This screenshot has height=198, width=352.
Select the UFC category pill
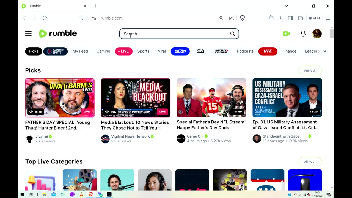click(268, 51)
